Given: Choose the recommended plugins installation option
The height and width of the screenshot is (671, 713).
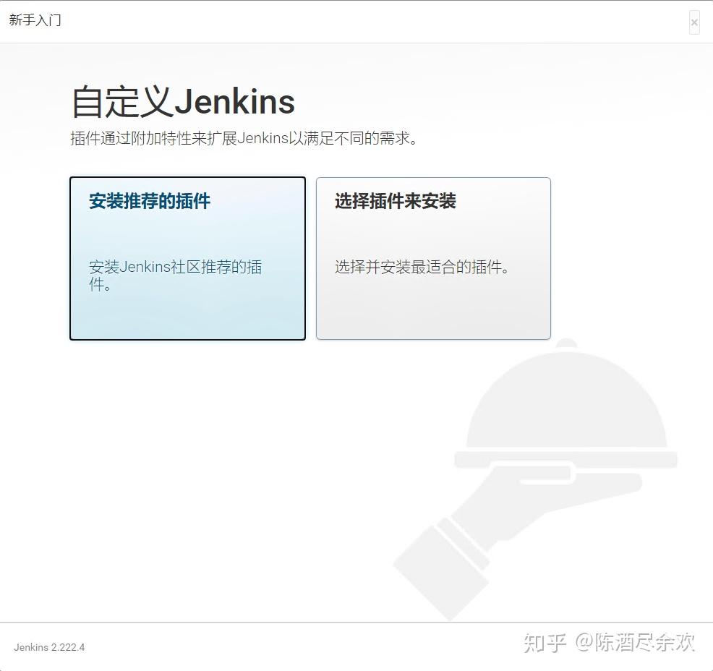Looking at the screenshot, I should (x=187, y=258).
